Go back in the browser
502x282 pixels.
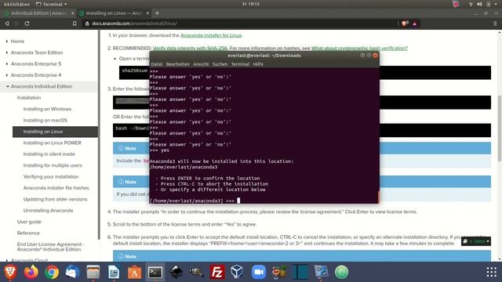click(7, 23)
